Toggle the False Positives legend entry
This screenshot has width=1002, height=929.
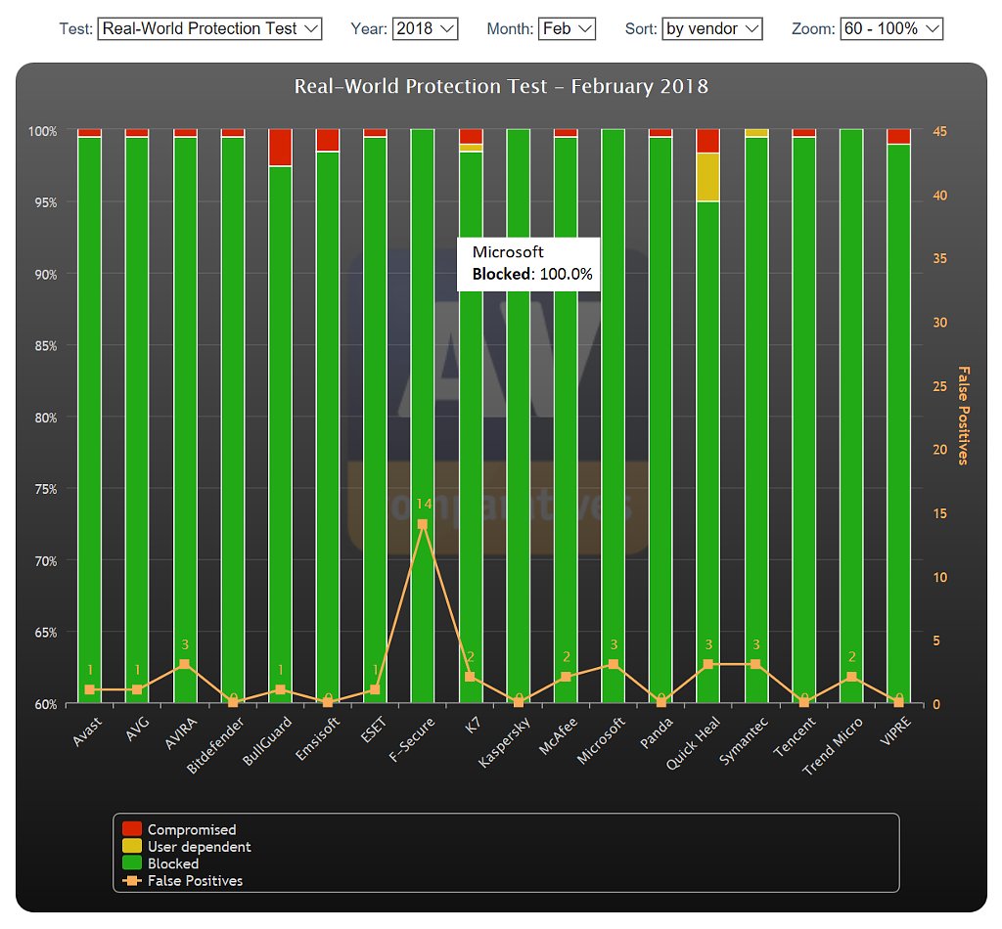pos(183,880)
